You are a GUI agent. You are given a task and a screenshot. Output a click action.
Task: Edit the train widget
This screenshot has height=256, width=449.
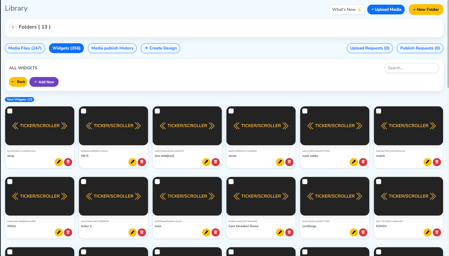tap(206, 232)
